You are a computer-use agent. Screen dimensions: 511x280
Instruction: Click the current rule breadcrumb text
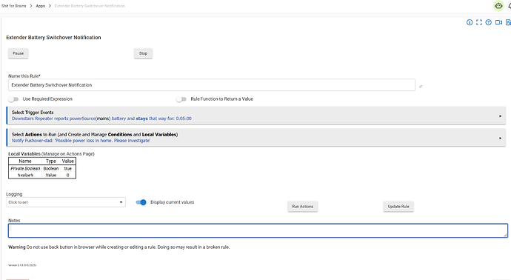point(90,6)
